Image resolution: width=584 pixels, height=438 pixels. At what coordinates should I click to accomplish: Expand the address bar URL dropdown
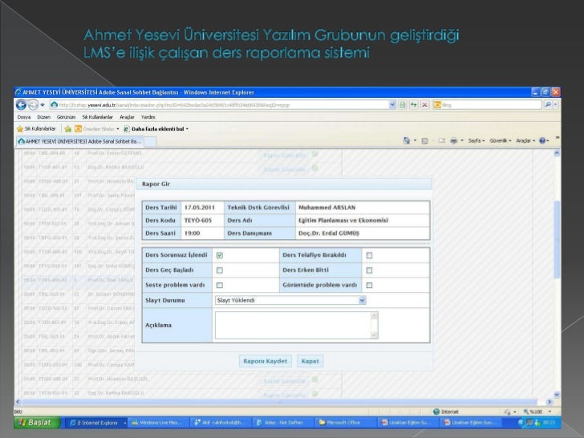pos(391,105)
